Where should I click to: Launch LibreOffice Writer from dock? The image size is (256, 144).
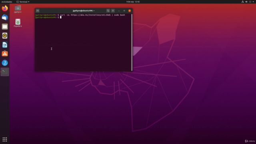pos(5,45)
